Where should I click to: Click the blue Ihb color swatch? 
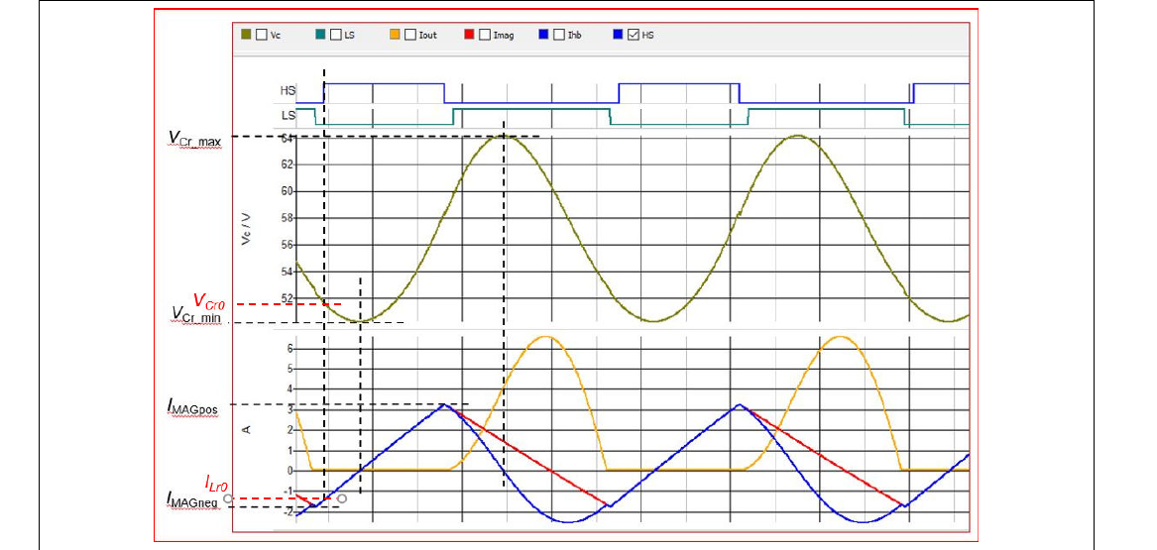544,35
